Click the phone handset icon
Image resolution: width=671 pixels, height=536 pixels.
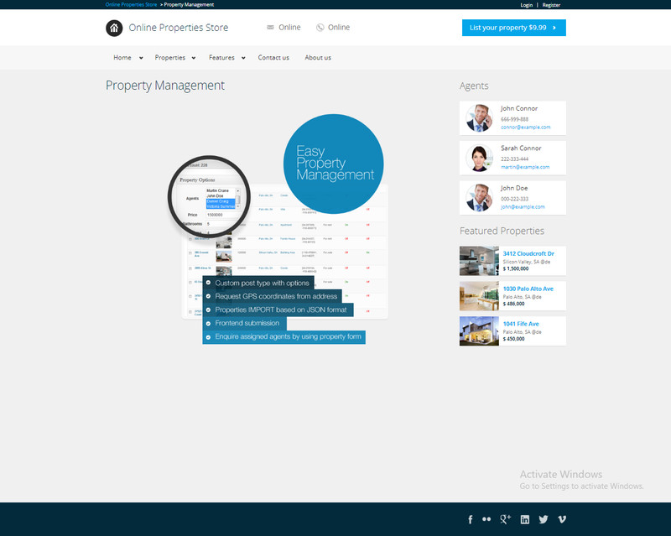[x=320, y=28]
